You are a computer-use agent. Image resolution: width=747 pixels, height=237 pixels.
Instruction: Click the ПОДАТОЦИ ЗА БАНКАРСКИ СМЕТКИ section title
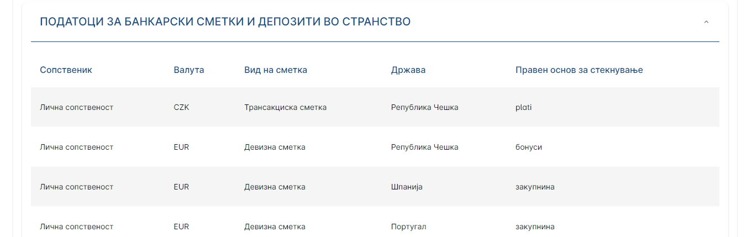225,22
